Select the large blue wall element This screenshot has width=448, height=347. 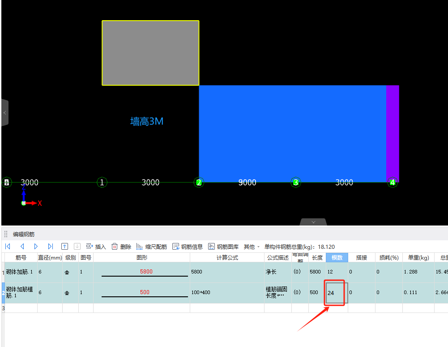(x=293, y=134)
